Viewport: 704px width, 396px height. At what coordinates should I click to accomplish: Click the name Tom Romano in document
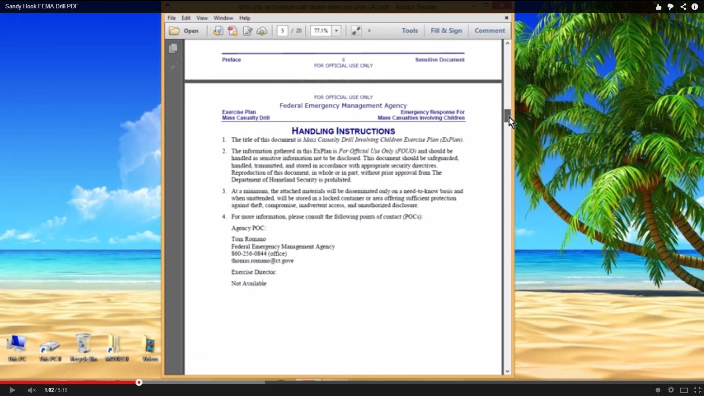pyautogui.click(x=249, y=239)
